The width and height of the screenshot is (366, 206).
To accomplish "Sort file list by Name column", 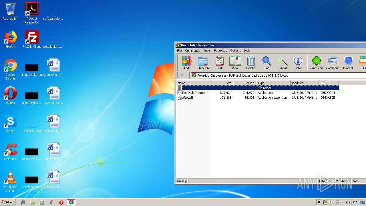I will point(193,83).
